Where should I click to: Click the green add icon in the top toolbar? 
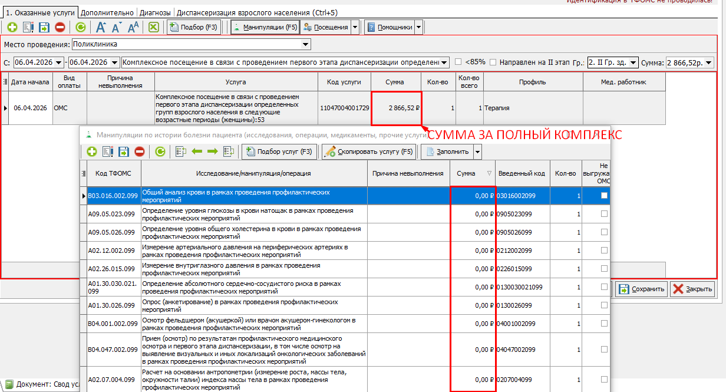click(12, 27)
